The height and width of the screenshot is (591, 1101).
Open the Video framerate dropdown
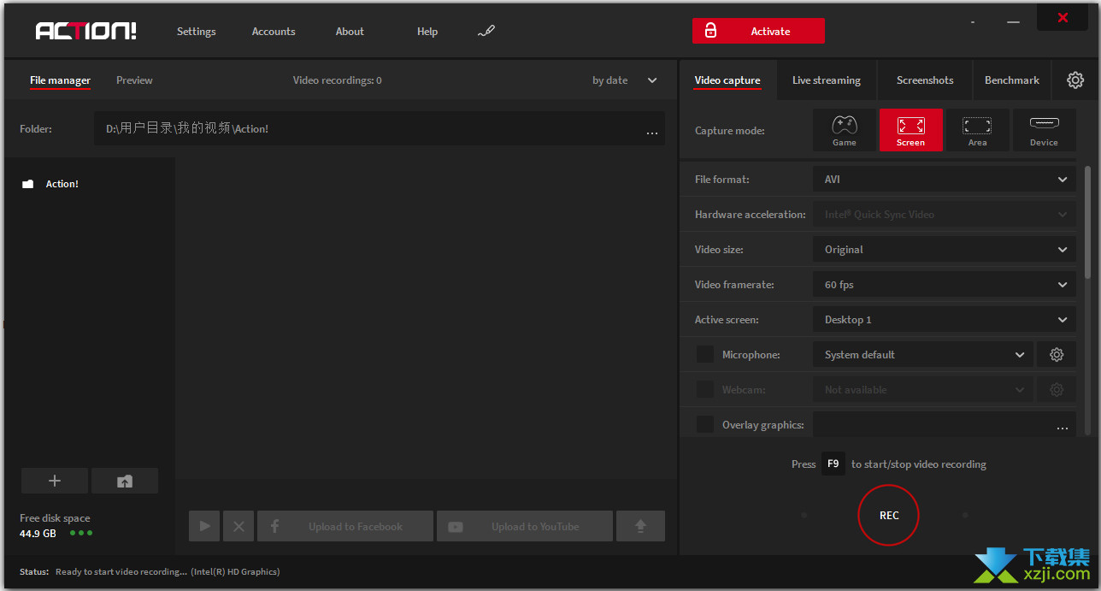pos(944,285)
